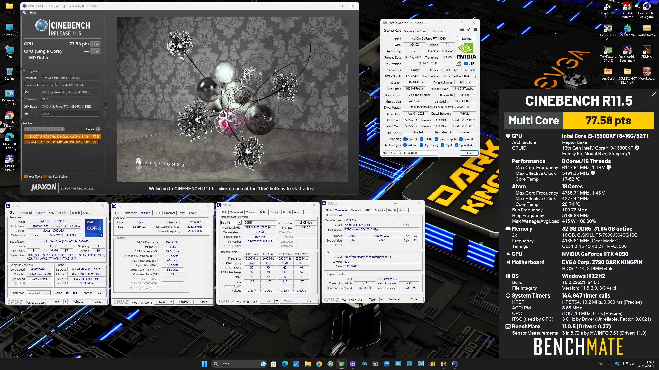Open Tools dropdown arrow in CPU-Z SPD window
The image size is (659, 370).
pos(276,301)
